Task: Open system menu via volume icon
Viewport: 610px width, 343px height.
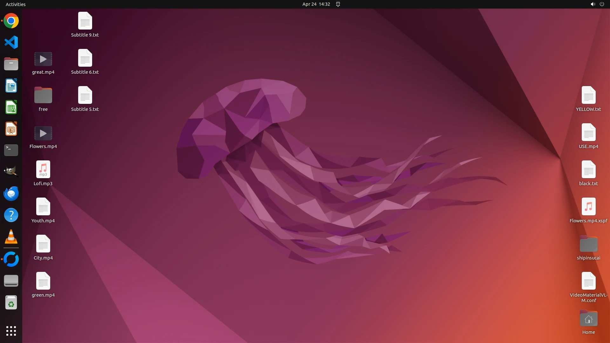Action: (593, 4)
